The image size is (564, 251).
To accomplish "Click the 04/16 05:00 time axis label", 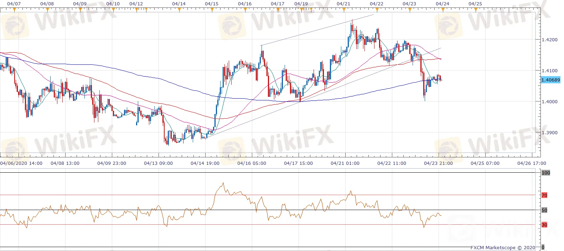I will (252, 163).
